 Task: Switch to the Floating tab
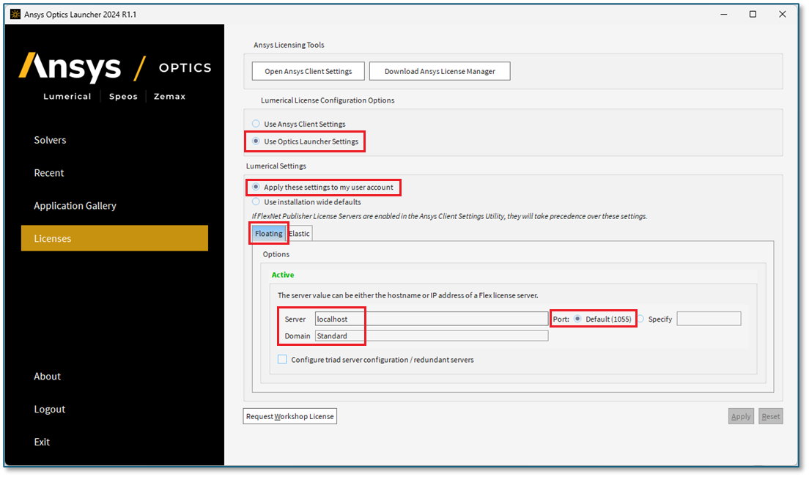pyautogui.click(x=269, y=234)
